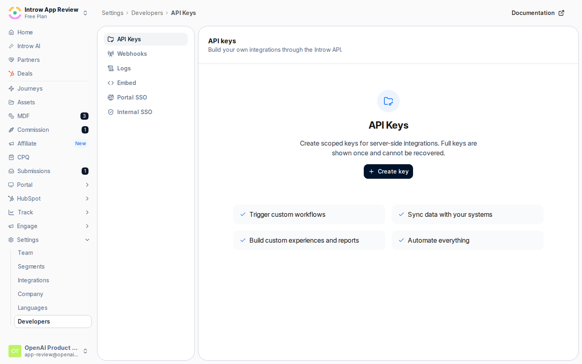Click the Deals HubSpot icon

point(11,74)
